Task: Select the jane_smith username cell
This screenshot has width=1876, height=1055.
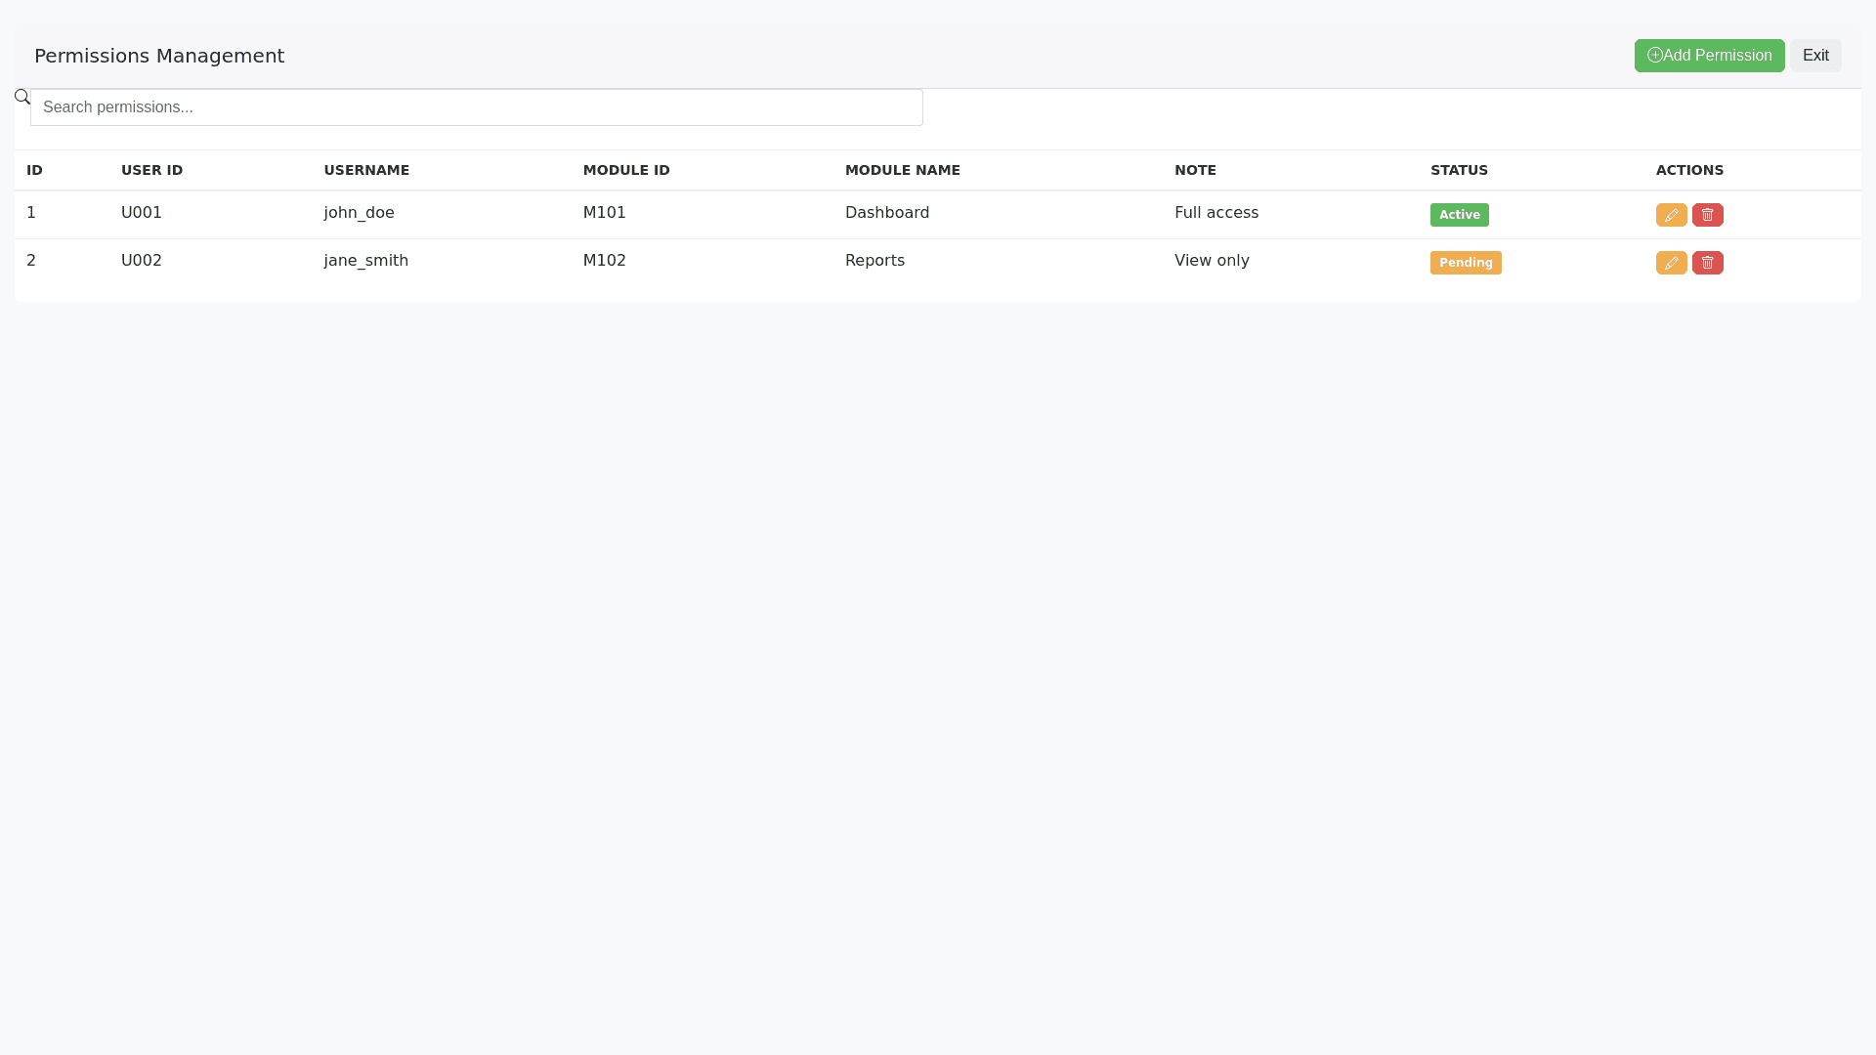Action: coord(365,261)
